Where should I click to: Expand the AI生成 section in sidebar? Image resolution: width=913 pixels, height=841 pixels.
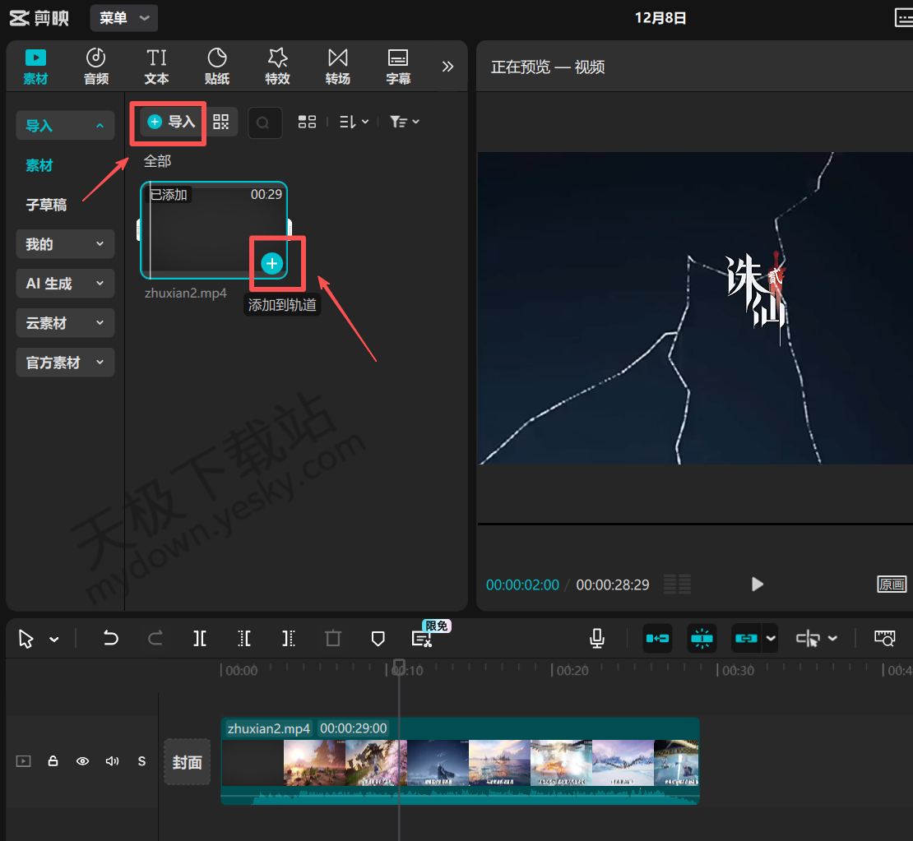pyautogui.click(x=64, y=283)
